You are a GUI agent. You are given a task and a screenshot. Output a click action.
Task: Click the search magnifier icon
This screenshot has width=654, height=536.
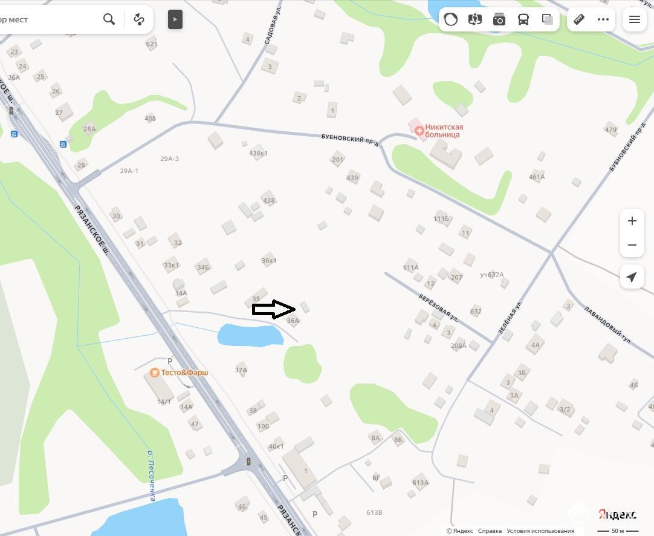click(x=109, y=19)
